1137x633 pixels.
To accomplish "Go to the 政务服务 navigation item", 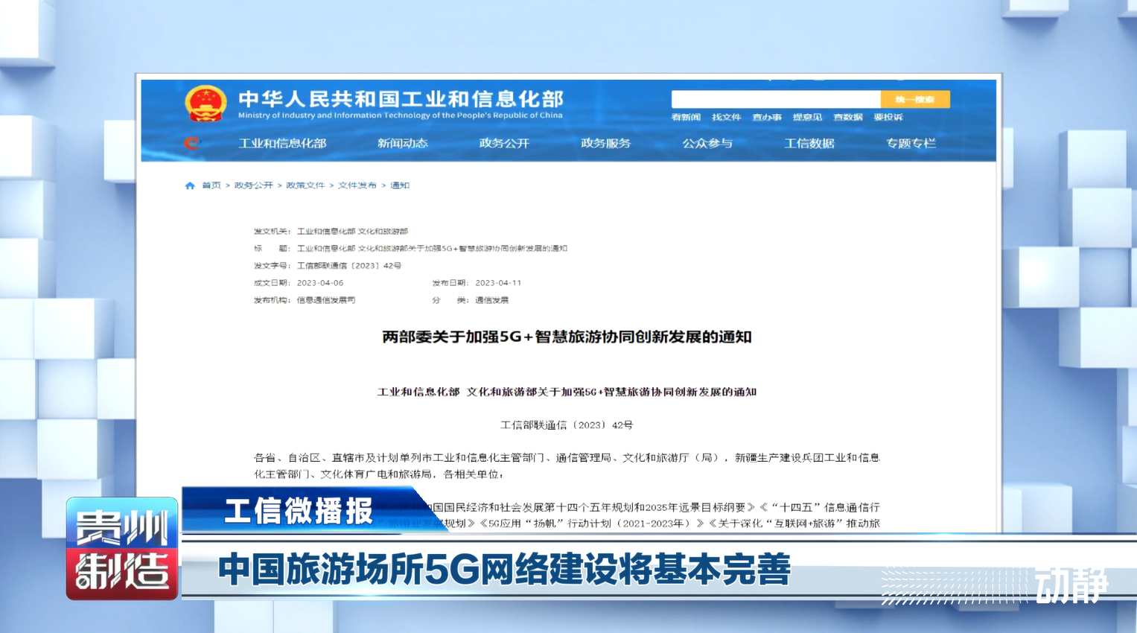I will [x=605, y=143].
